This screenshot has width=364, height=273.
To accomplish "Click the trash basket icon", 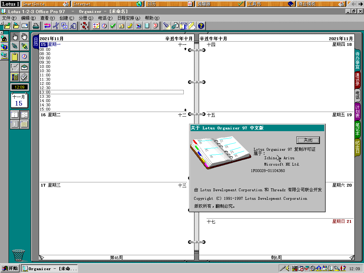I will click(x=18, y=255).
